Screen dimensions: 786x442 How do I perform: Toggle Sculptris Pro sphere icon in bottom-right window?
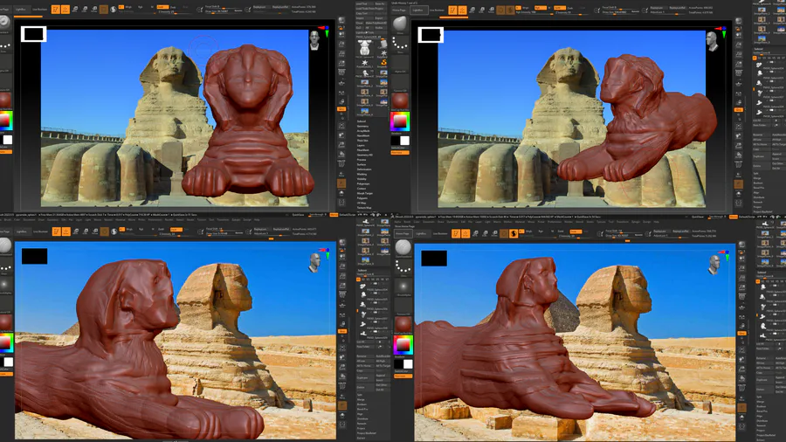[514, 233]
